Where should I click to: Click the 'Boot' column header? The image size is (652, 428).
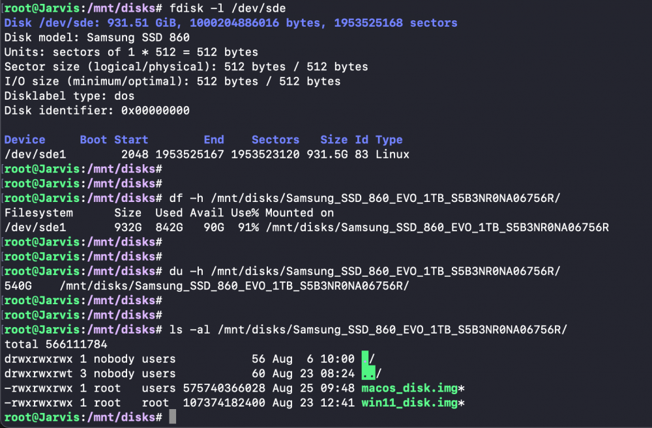(93, 139)
